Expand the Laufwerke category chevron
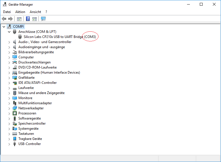The image size is (221, 162). tap(9, 88)
